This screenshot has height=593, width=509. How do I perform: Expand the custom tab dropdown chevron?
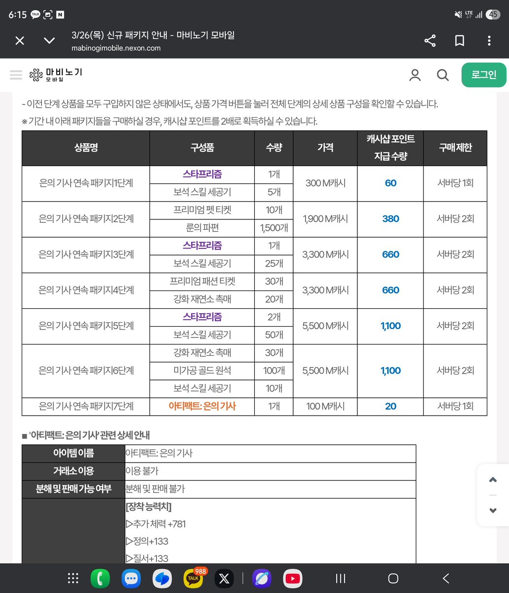click(x=49, y=41)
